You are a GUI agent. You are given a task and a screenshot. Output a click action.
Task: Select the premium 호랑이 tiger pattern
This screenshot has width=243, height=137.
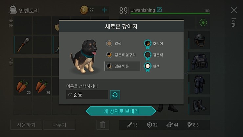tap(153, 44)
